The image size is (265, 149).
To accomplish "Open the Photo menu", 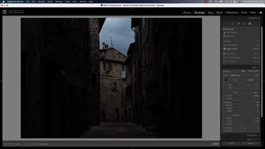I will click(50, 2).
